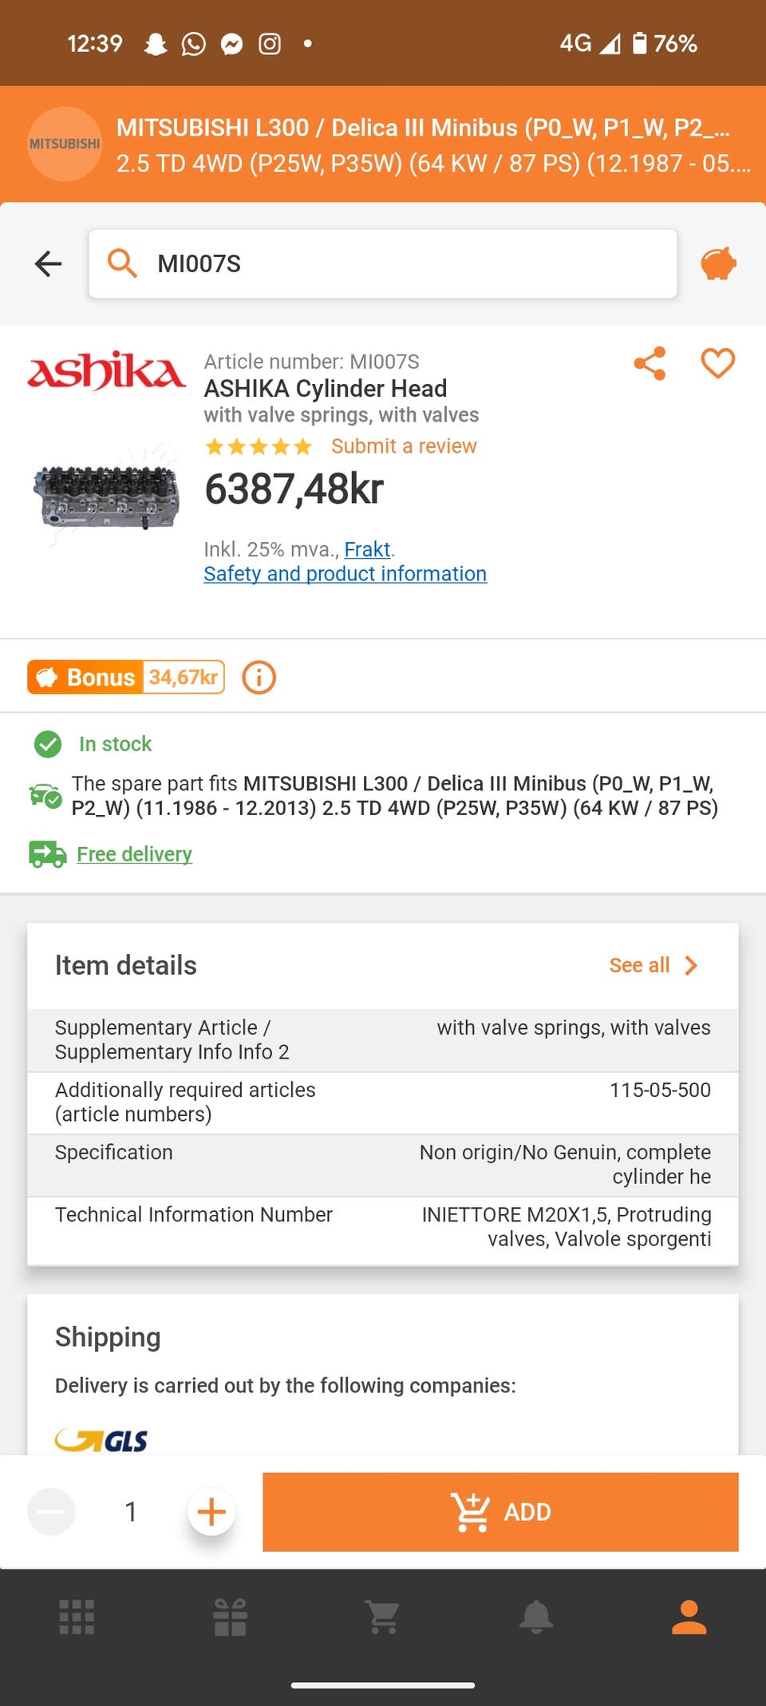The image size is (766, 1706).
Task: Tap the back arrow icon
Action: click(49, 263)
